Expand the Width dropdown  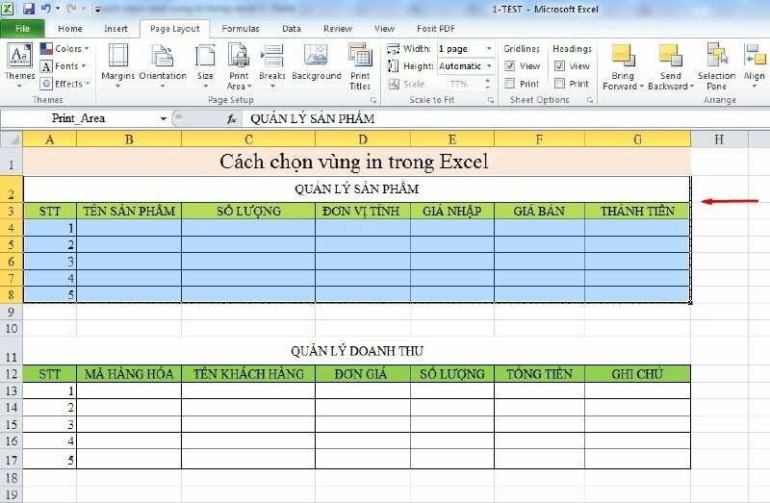pos(489,49)
